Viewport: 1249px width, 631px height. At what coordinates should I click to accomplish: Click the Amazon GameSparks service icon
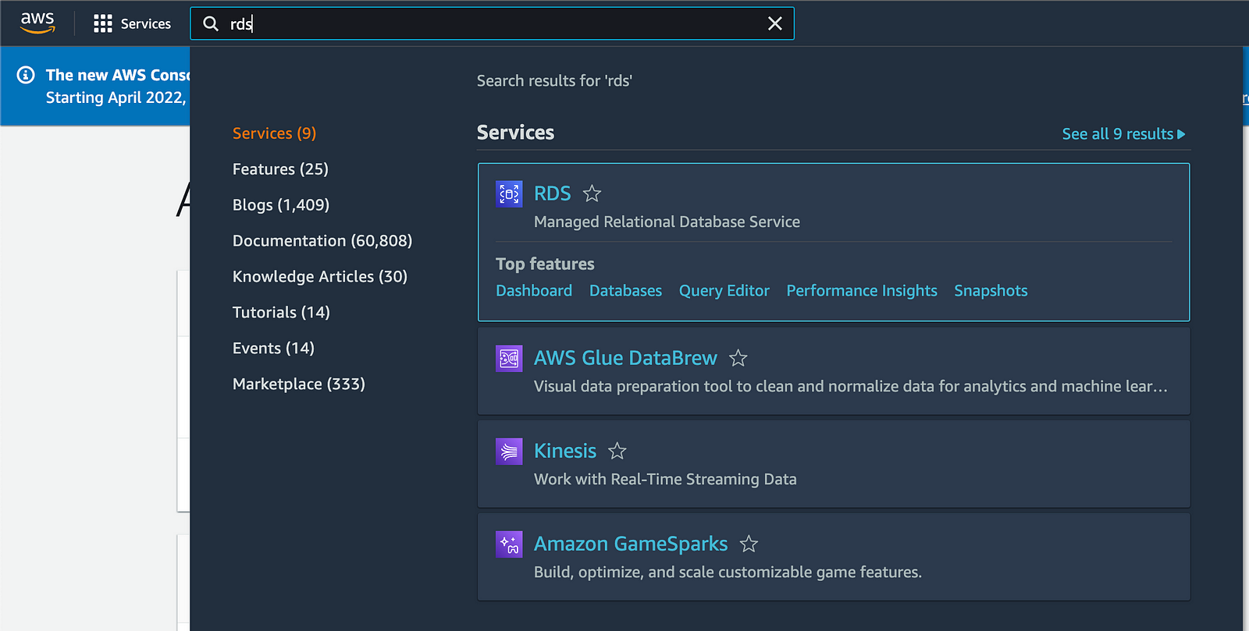(509, 544)
